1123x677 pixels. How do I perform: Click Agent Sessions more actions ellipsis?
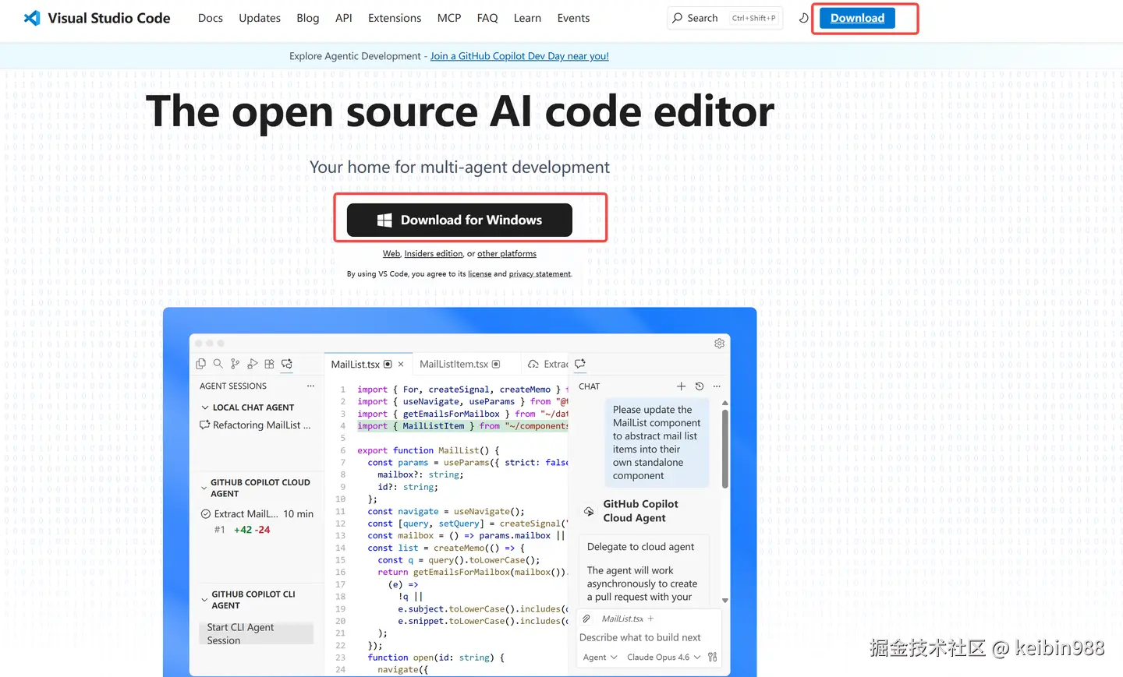tap(310, 386)
